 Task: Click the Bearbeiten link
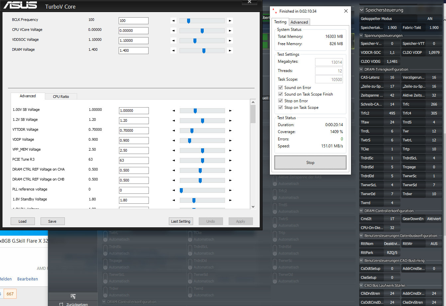coord(28,279)
